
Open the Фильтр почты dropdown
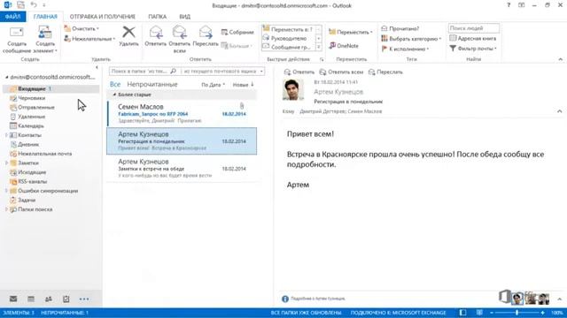(x=473, y=49)
